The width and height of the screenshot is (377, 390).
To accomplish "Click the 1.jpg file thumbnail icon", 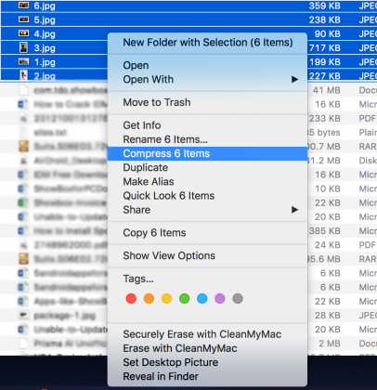I will coord(23,61).
